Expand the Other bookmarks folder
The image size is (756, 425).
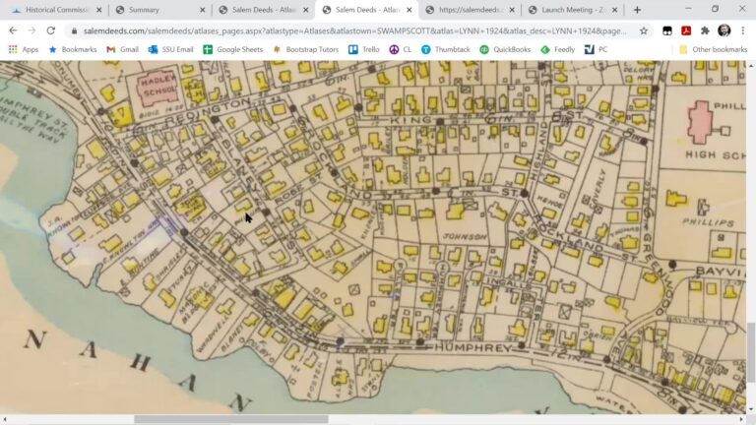[713, 49]
